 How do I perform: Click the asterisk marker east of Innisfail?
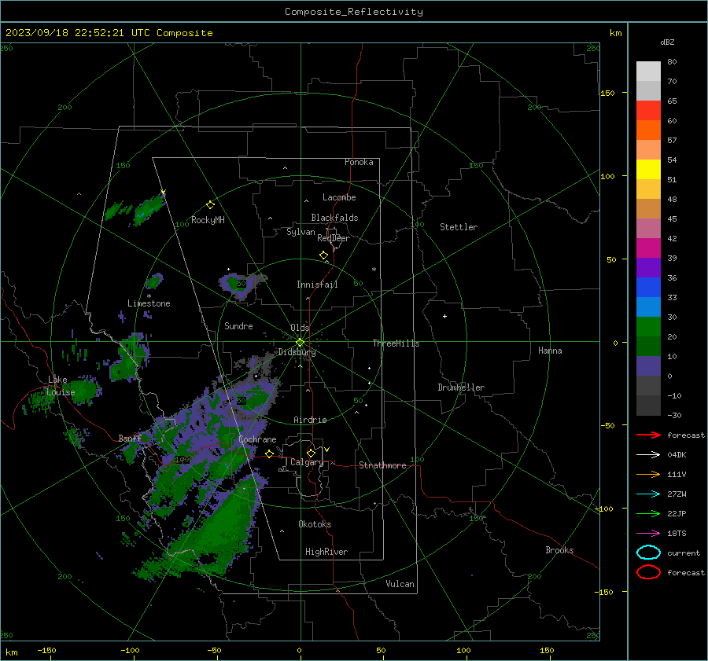[374, 270]
